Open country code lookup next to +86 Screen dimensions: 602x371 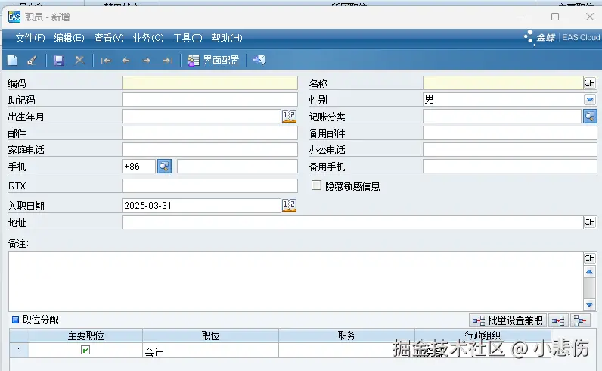click(164, 167)
